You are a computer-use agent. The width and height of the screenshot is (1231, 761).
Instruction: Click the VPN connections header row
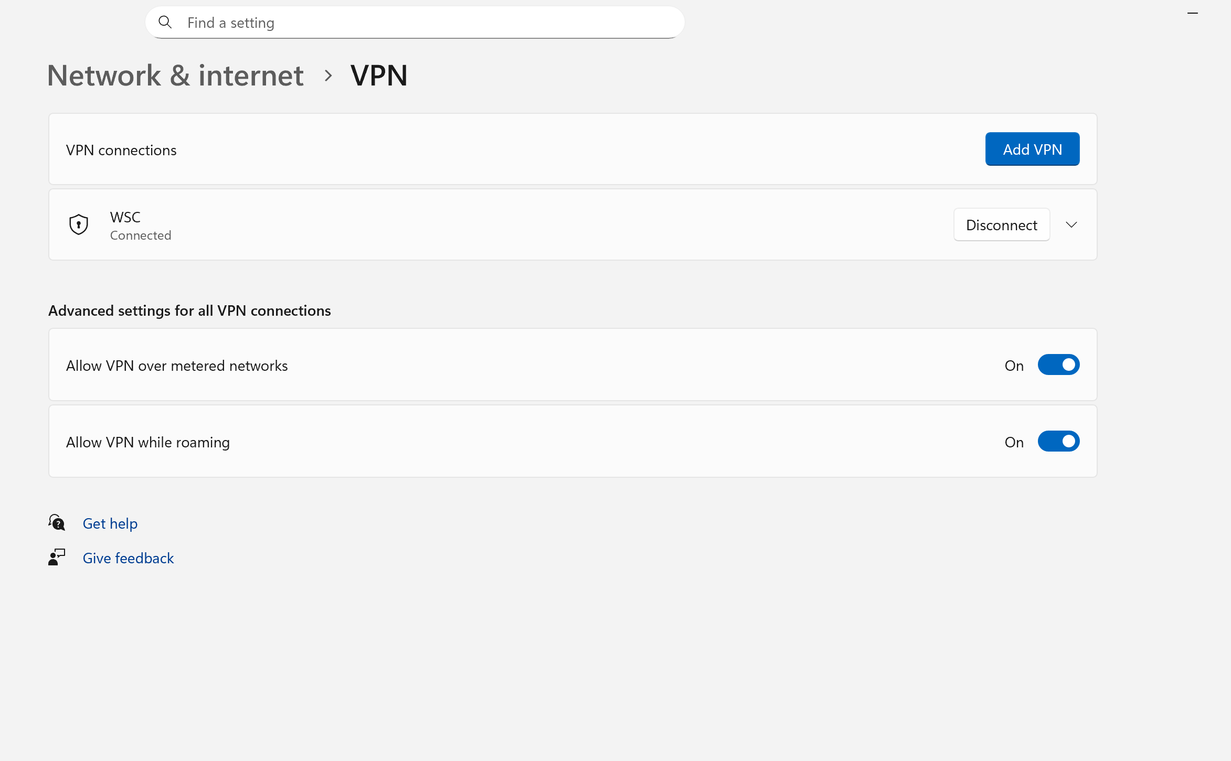(572, 149)
